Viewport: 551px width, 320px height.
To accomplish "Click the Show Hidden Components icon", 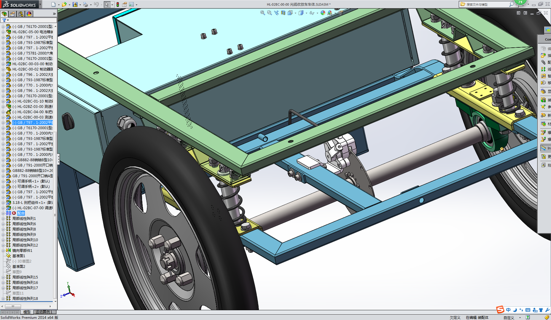I will [x=543, y=91].
